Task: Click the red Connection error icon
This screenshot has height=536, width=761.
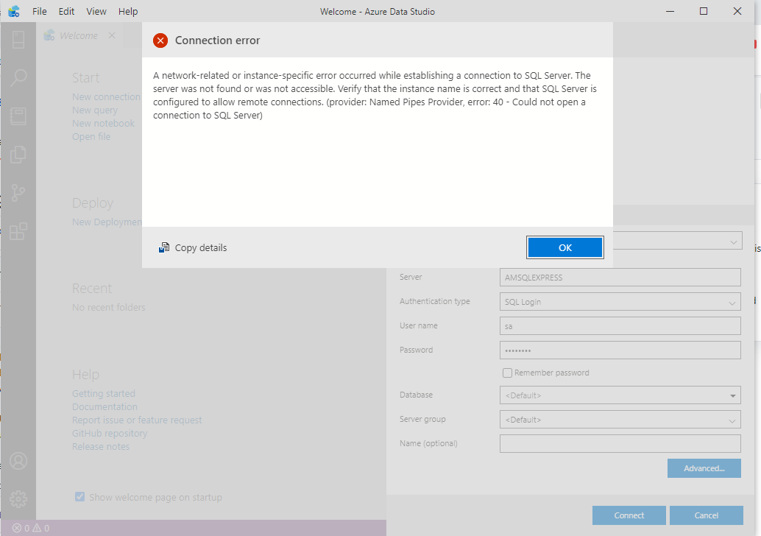Action: coord(160,40)
